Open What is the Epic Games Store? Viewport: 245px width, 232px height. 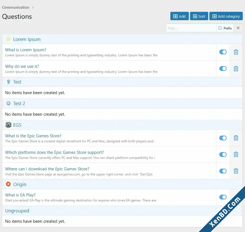pos(33,136)
